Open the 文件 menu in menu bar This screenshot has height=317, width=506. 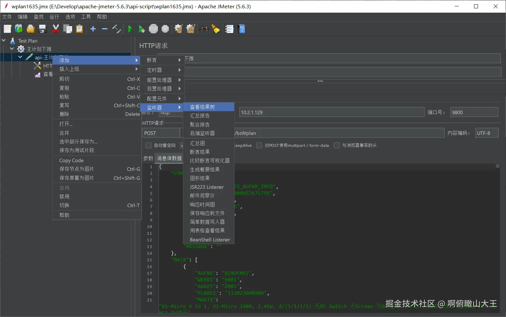(x=7, y=17)
